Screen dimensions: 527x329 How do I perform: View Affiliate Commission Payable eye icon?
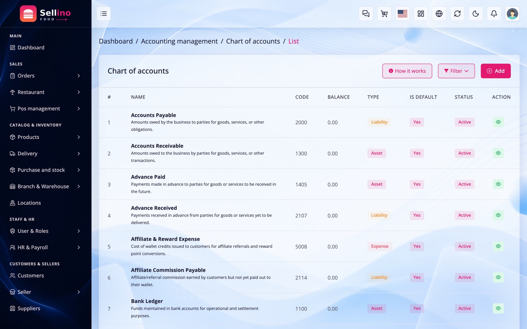coord(498,277)
